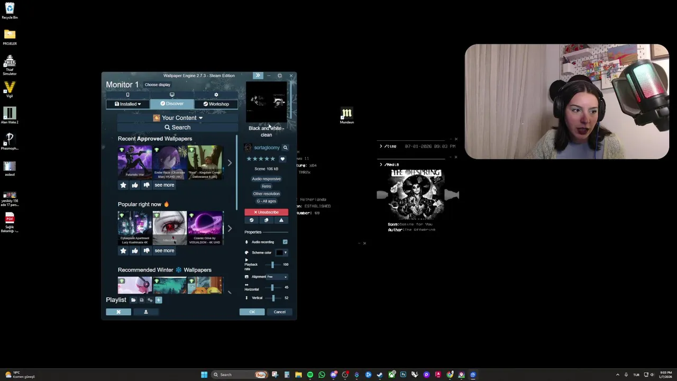
Task: Open Steam from the taskbar
Action: point(380,375)
